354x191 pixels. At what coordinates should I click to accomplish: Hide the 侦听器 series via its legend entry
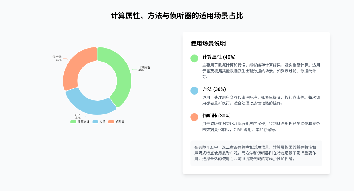point(116,121)
